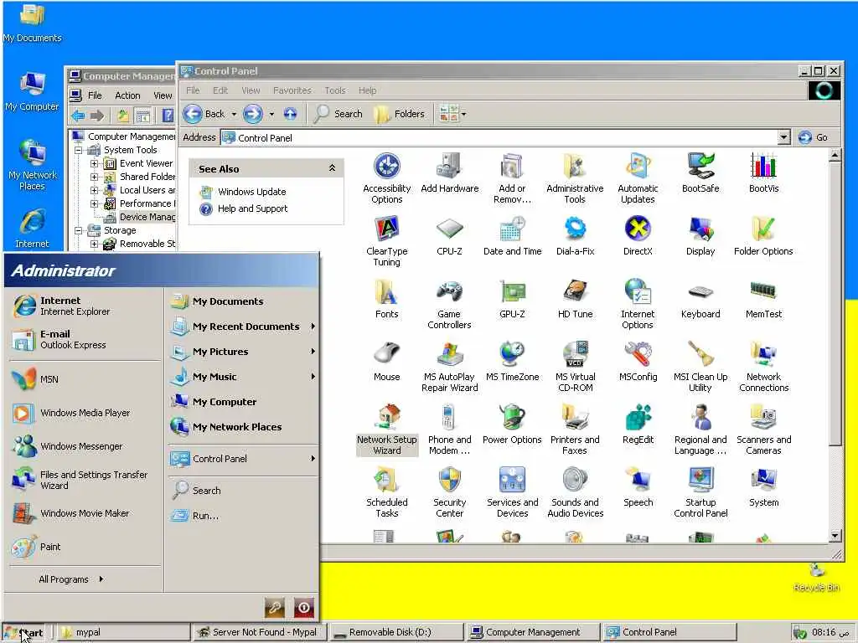
Task: Switch to Removable Disk (D:) taskbar button
Action: (x=396, y=632)
